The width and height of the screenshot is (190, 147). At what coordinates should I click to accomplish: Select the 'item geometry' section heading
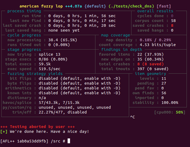point(150,74)
